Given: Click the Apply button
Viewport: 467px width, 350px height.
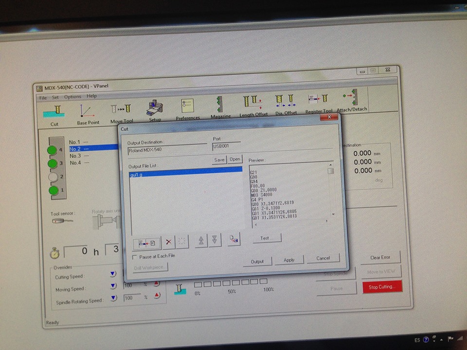Looking at the screenshot, I should tap(289, 260).
